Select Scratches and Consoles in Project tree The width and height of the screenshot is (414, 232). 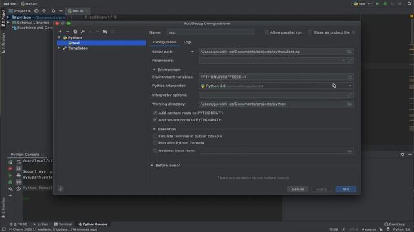(33, 28)
